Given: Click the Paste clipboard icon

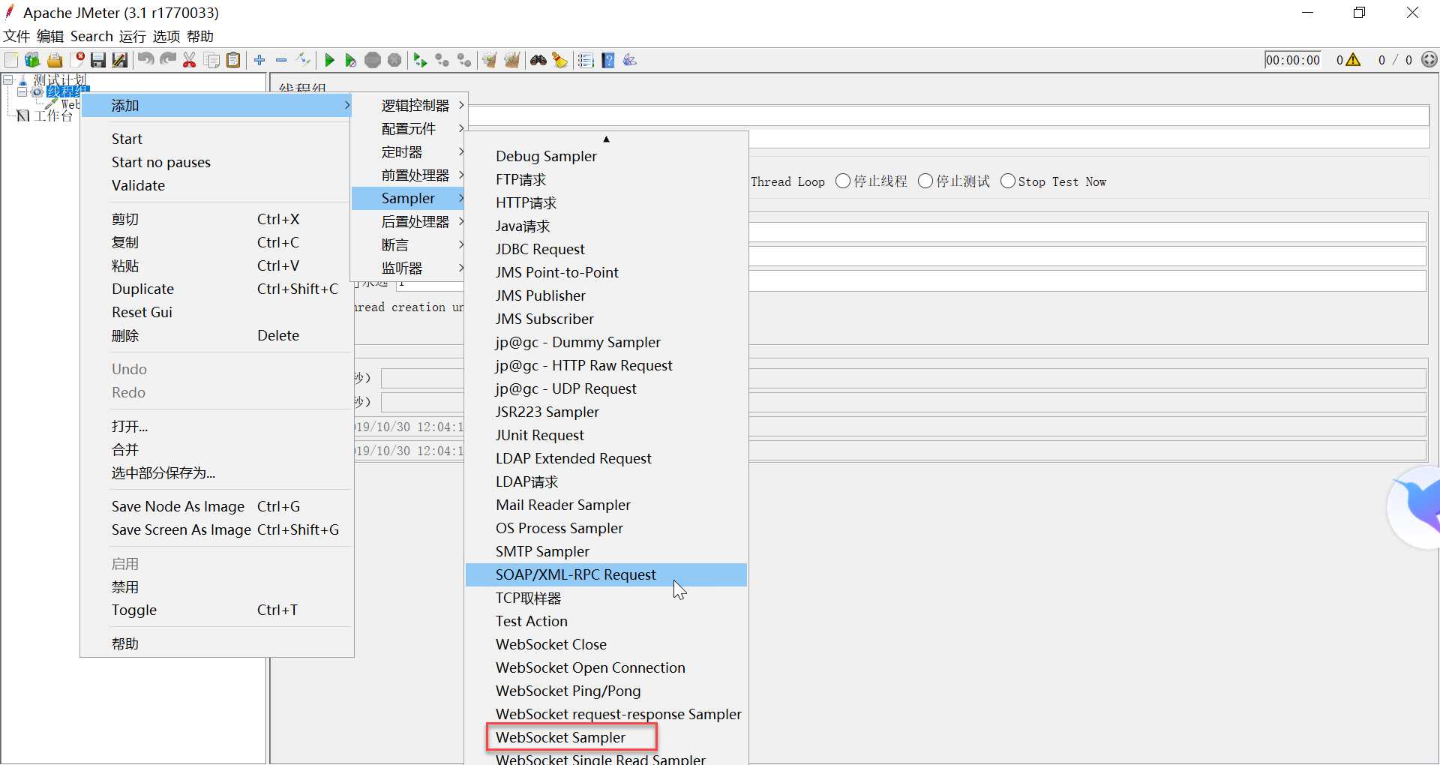Looking at the screenshot, I should (x=234, y=60).
